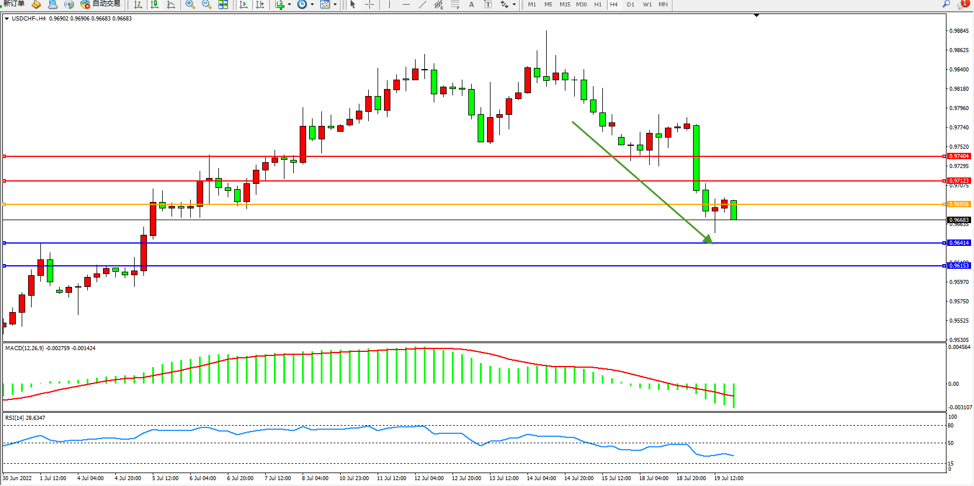Select the crosshair tool
Screen dimensions: 974x486
[x=370, y=5]
